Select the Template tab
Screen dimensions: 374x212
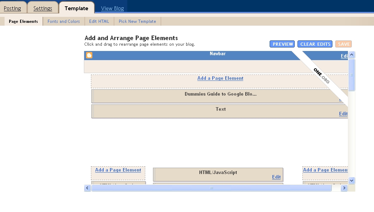point(76,8)
